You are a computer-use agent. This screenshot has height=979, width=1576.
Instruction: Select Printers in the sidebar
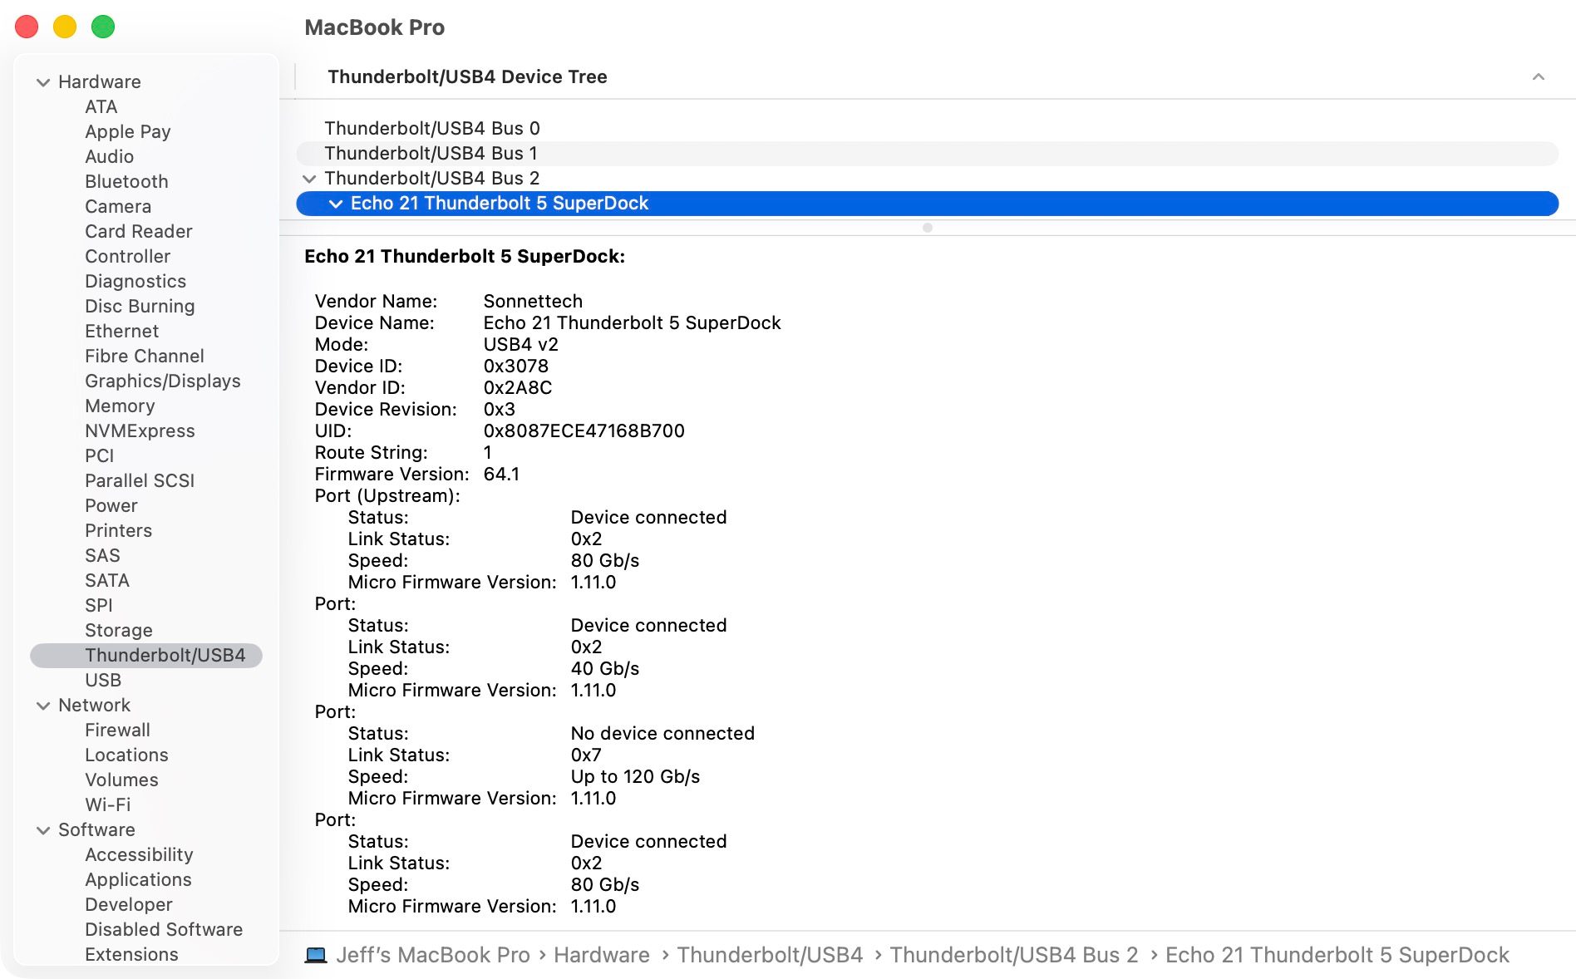[x=119, y=530]
